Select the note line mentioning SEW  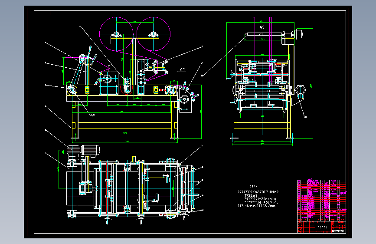(251, 195)
